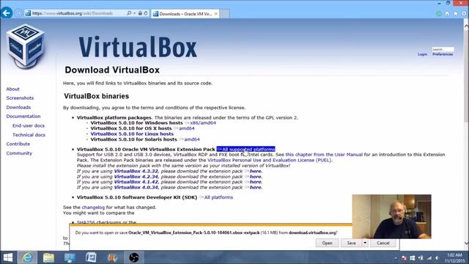Viewport: 469px width, 264px height.
Task: Open Community in the sidebar
Action: pos(19,153)
